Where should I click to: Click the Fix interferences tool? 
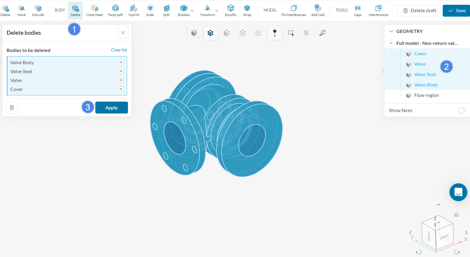(x=294, y=10)
